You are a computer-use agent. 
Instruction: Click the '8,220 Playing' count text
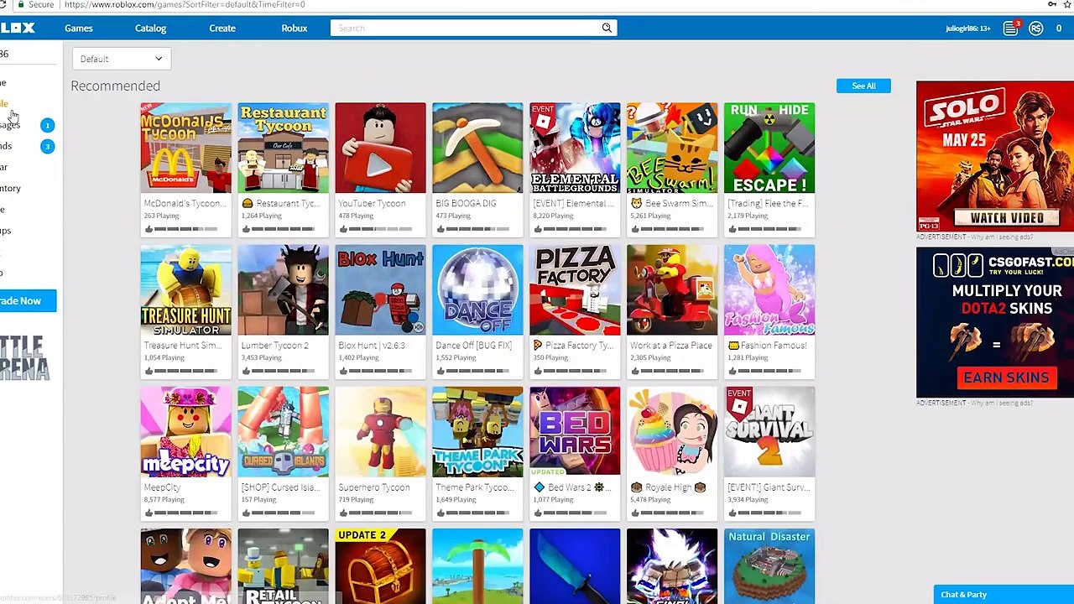coord(555,216)
